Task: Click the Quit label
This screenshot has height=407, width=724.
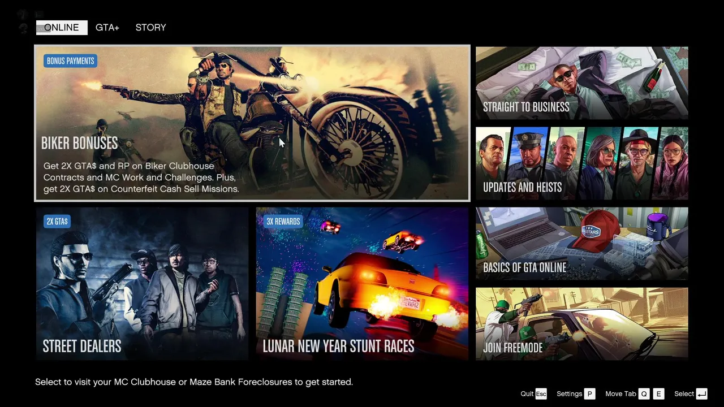Action: pos(527,394)
